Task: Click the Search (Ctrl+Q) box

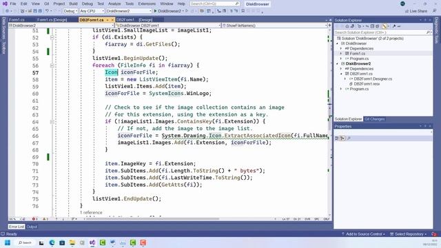Action: [x=214, y=3]
